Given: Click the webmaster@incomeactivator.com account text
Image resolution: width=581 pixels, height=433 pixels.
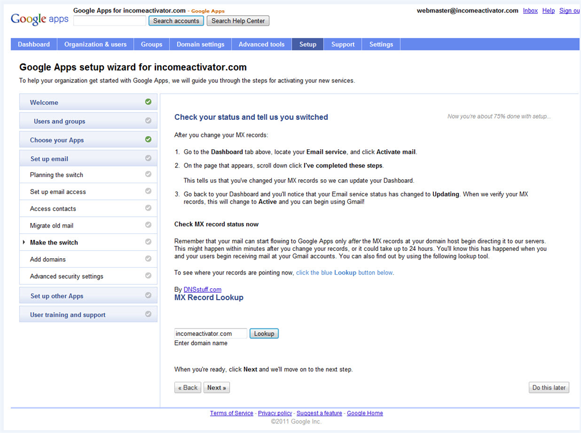Looking at the screenshot, I should pyautogui.click(x=468, y=11).
